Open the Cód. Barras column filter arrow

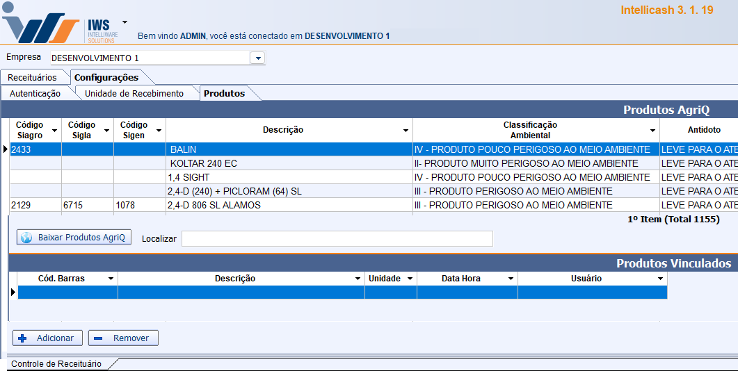tap(111, 279)
